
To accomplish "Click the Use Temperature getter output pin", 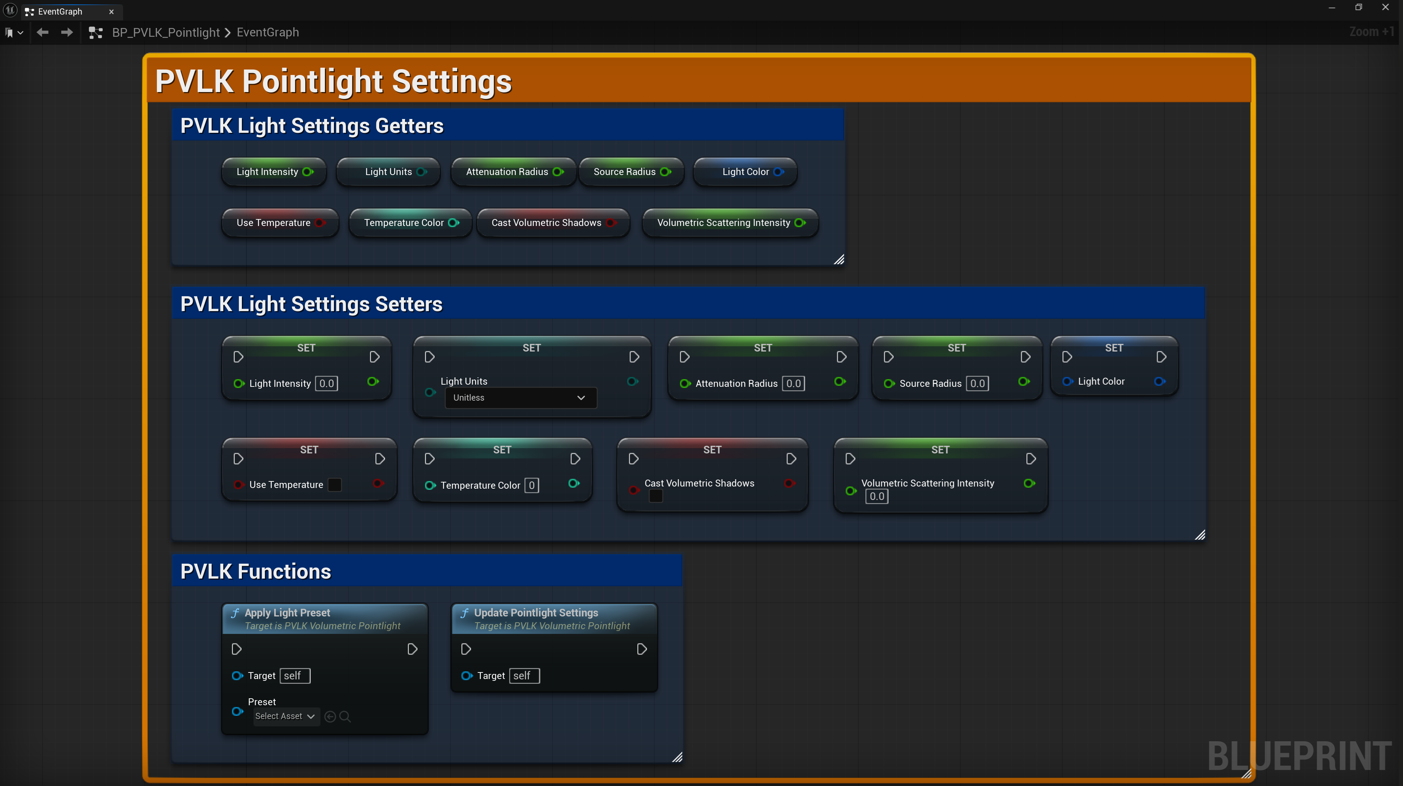I will [x=320, y=223].
